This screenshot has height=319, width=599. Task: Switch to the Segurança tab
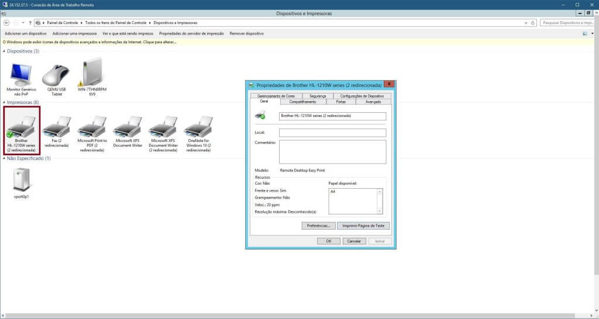click(318, 96)
